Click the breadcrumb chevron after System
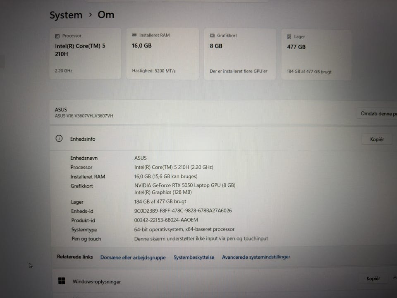This screenshot has width=397, height=298. 91,15
